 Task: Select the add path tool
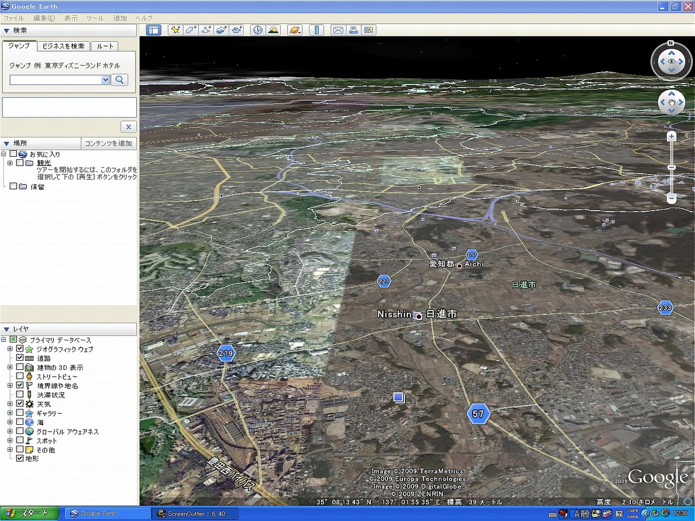(206, 30)
